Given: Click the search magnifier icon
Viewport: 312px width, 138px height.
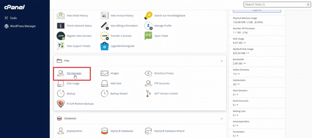Looking at the screenshot, I should (308, 5).
